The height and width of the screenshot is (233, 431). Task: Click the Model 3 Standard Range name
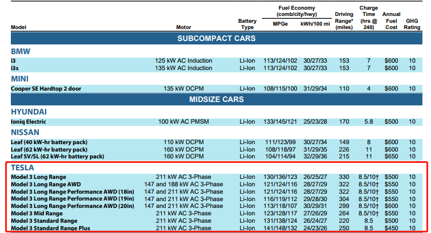point(44,220)
